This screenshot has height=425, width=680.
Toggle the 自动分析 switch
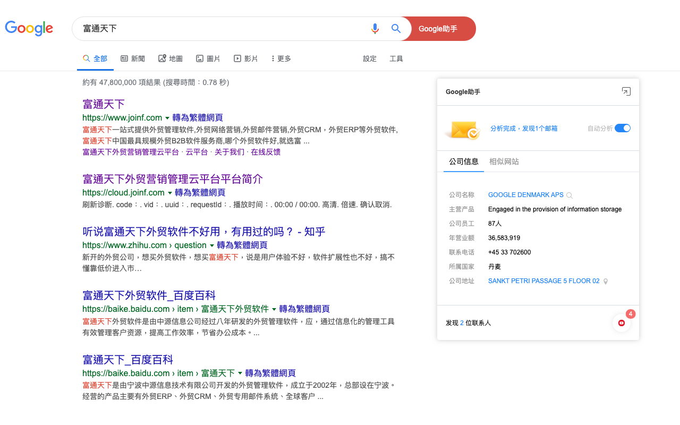(623, 128)
